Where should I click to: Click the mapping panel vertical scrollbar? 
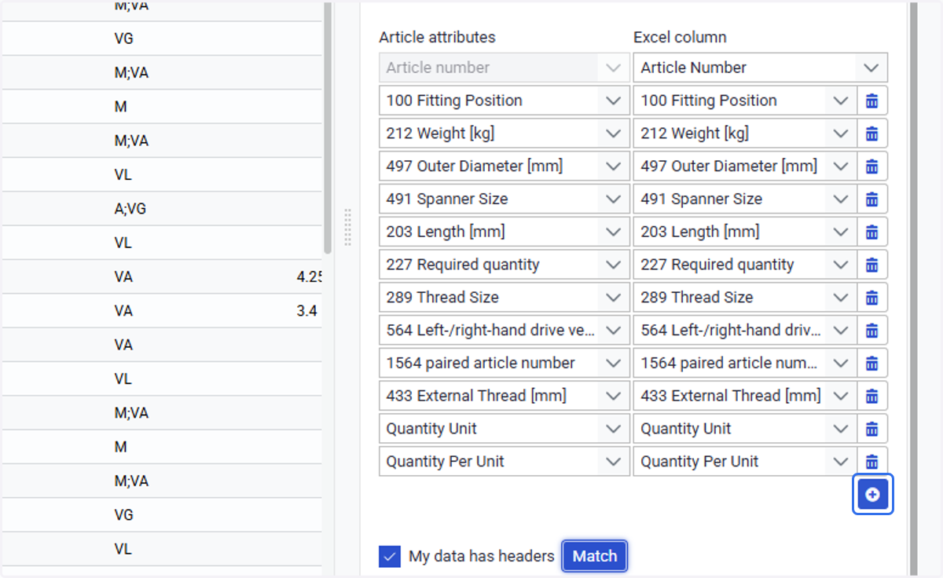[912, 289]
